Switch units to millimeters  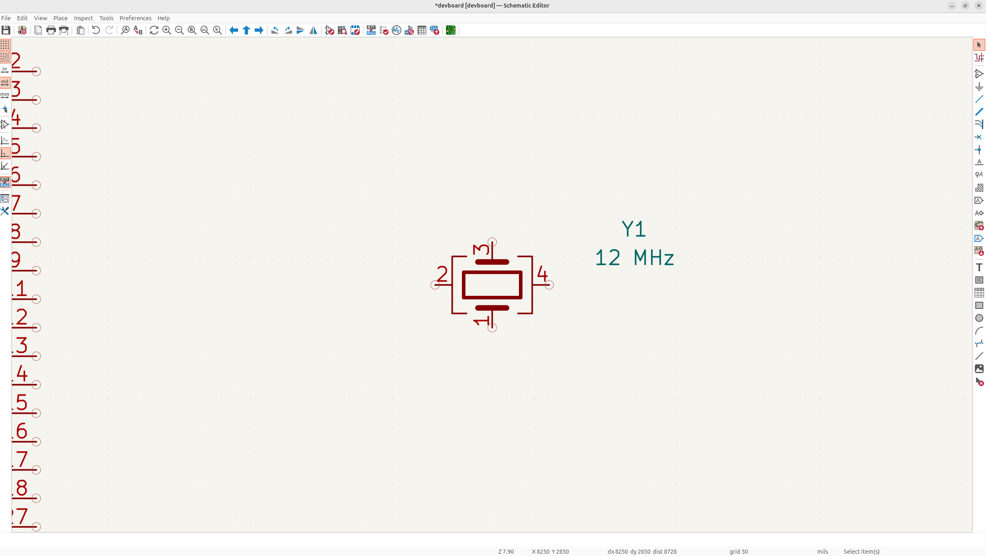coord(5,95)
